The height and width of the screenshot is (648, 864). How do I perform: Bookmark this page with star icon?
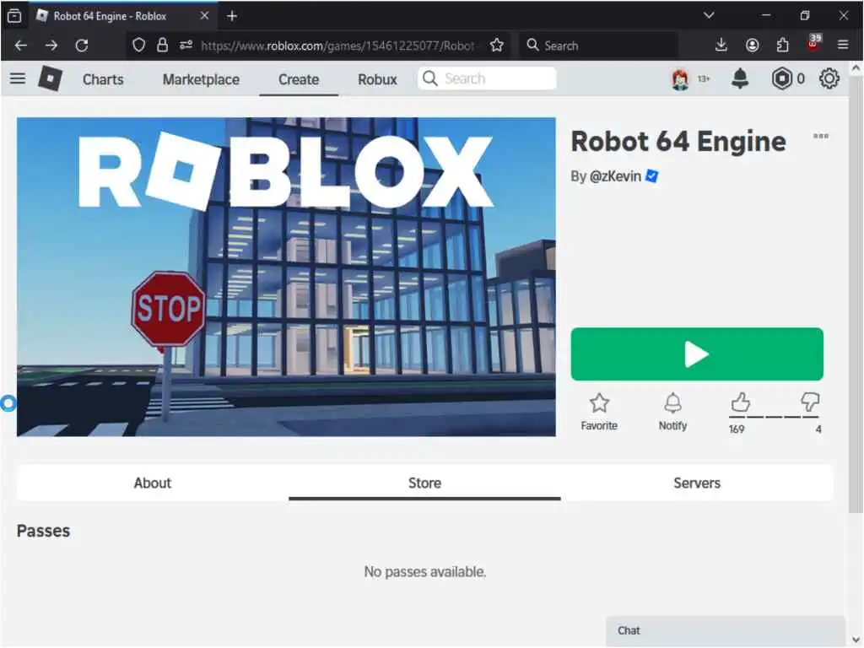click(x=496, y=46)
